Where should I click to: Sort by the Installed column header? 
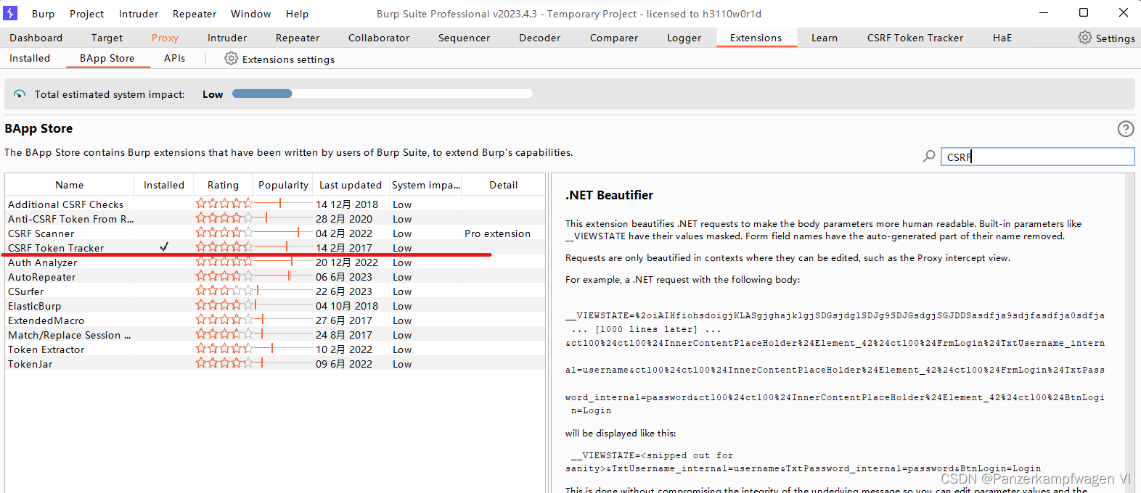click(x=164, y=185)
